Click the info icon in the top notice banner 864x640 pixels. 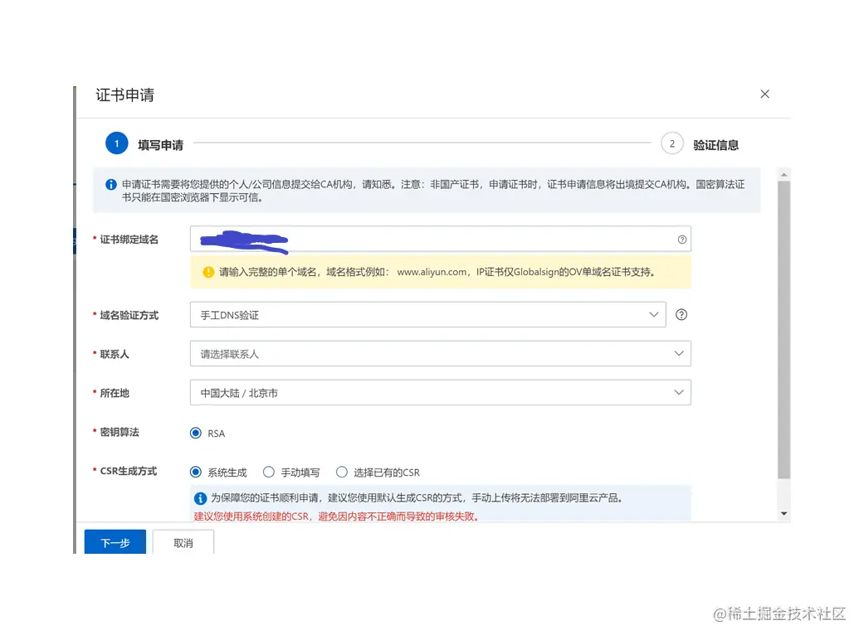coord(110,184)
